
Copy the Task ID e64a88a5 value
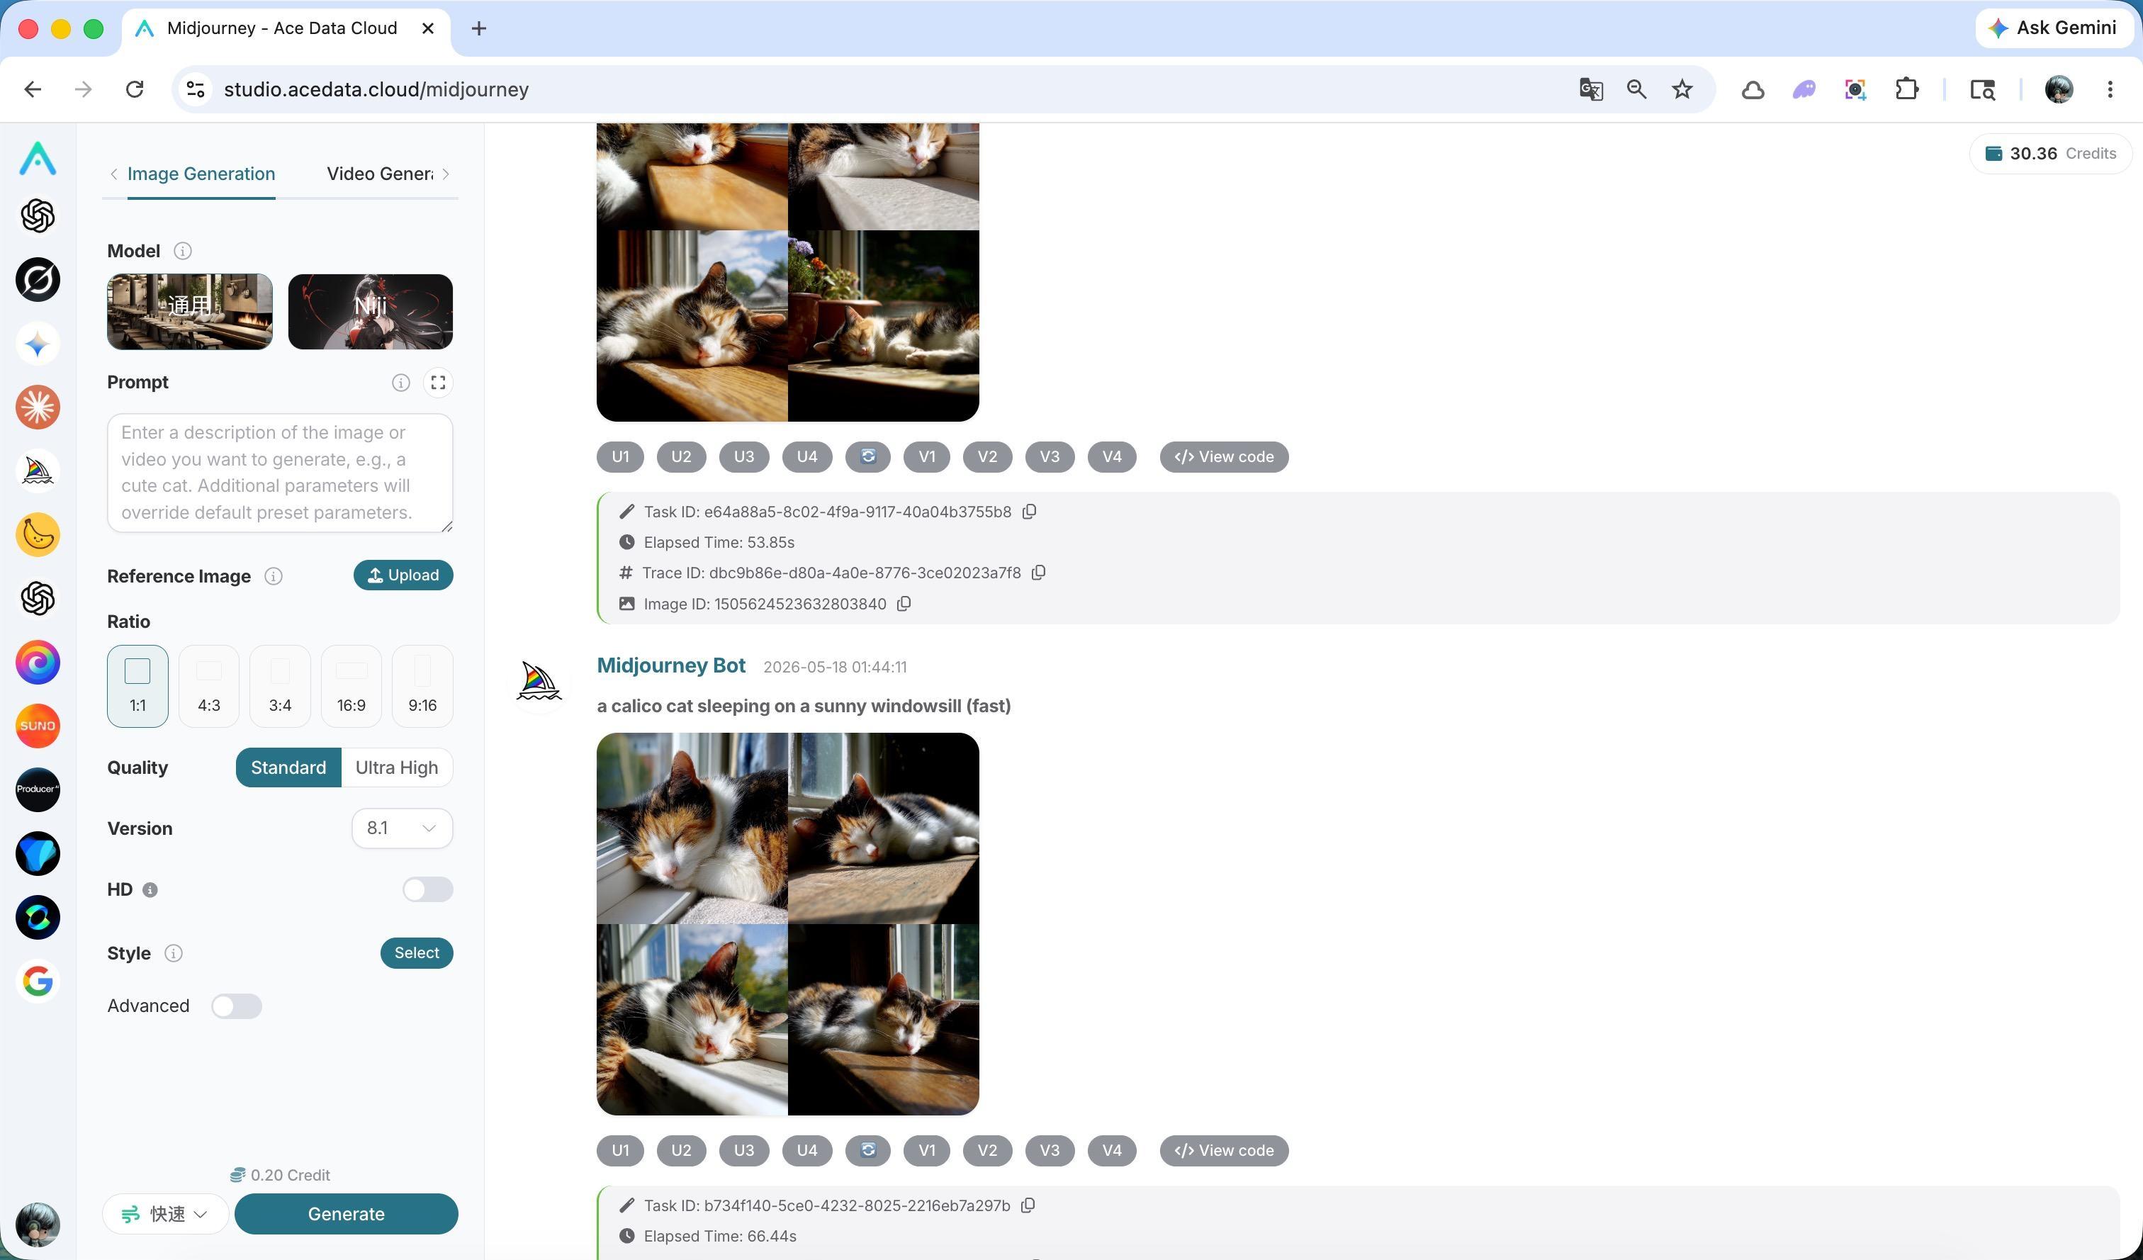click(x=1029, y=512)
